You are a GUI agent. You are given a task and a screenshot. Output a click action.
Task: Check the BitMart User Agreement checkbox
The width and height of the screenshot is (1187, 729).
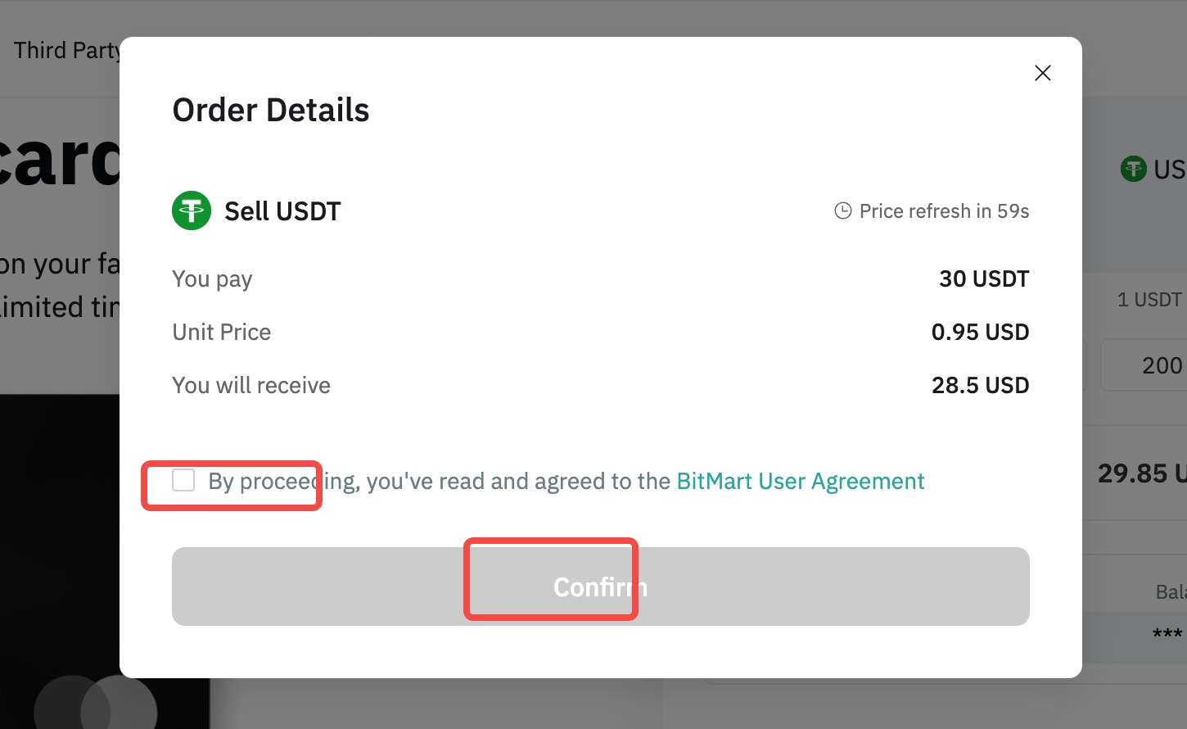click(182, 480)
